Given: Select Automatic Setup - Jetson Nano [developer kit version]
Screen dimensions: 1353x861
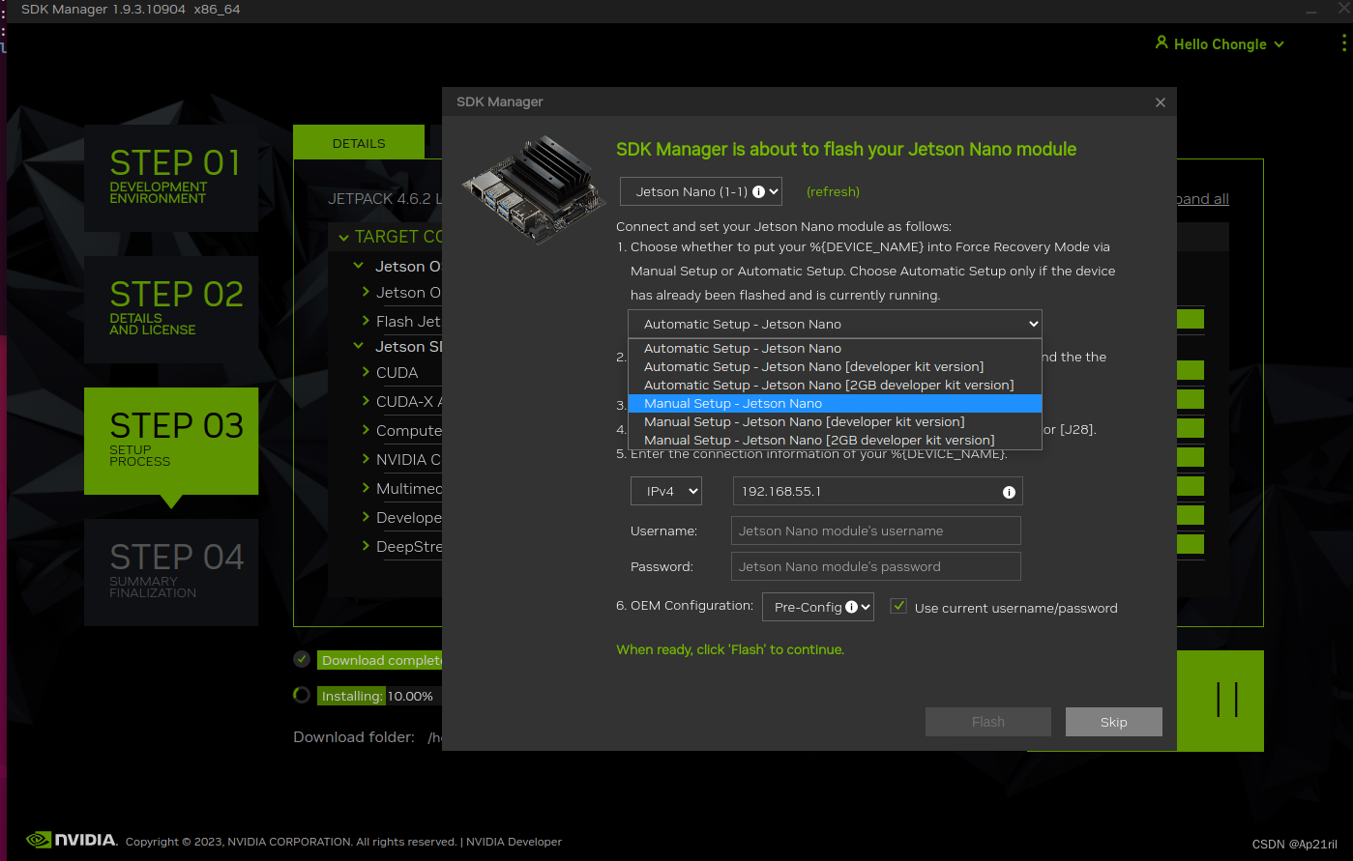Looking at the screenshot, I should tap(835, 366).
